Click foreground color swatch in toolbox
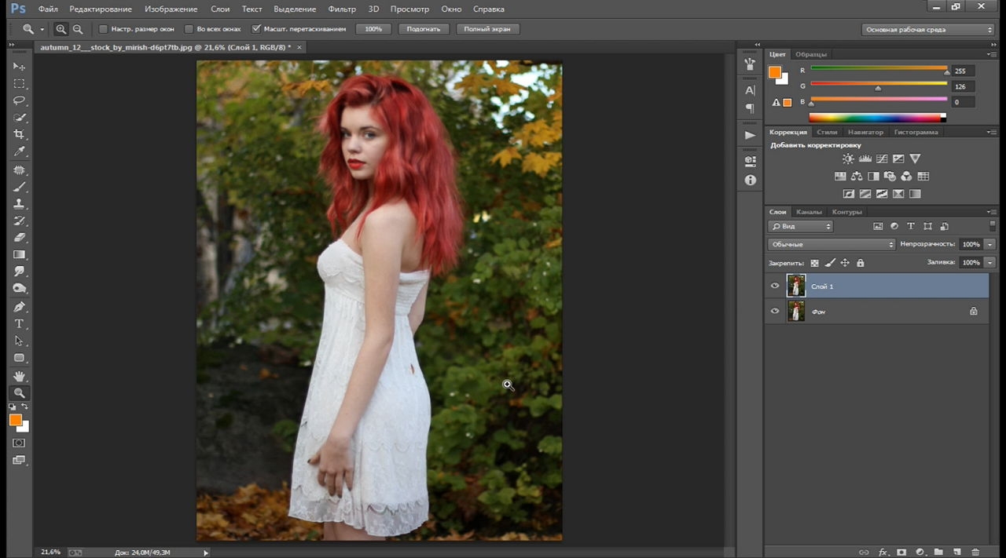 pos(16,420)
